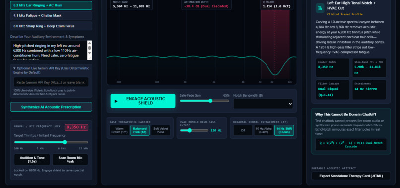Click the -38.4 dB attenuation depth readout

coord(206,4)
